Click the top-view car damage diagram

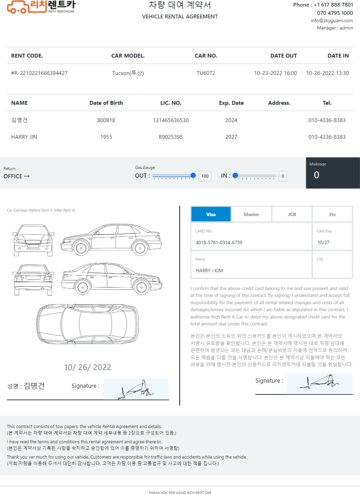coord(88,323)
